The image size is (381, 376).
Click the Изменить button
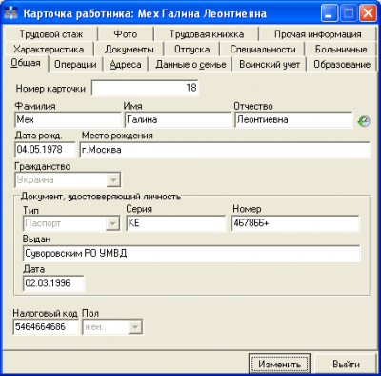(x=279, y=364)
